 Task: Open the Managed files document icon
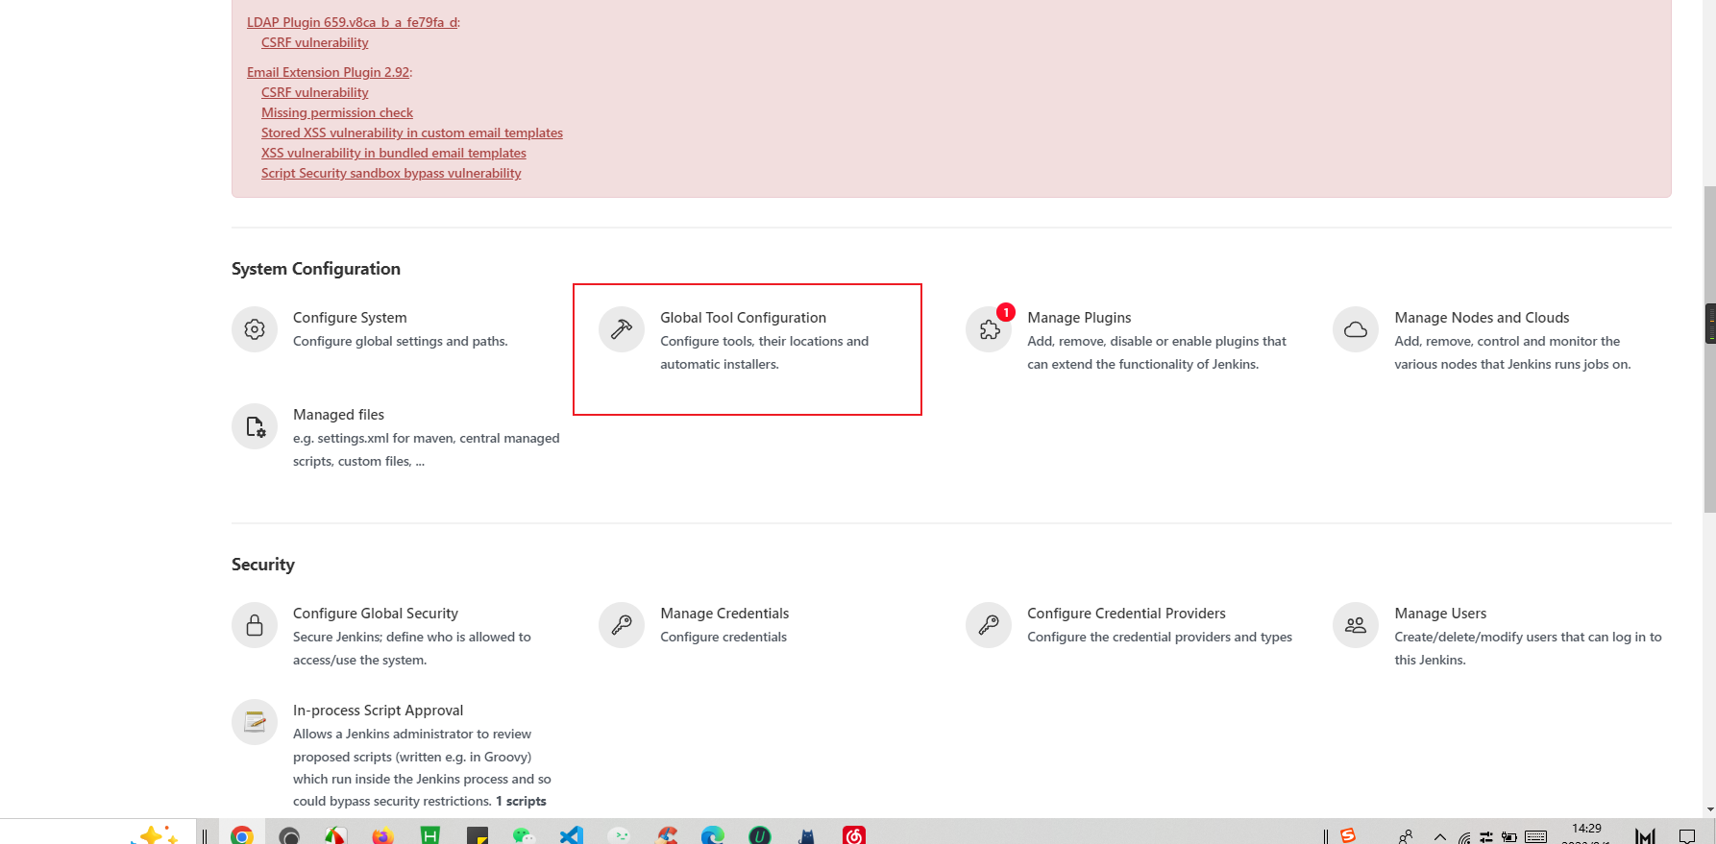click(255, 426)
